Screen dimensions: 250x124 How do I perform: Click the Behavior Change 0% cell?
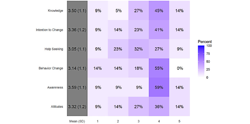(179, 68)
